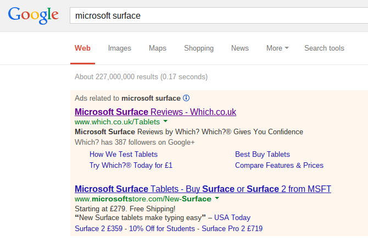The width and height of the screenshot is (368, 241).
Task: Click the ads info icon
Action: point(186,98)
